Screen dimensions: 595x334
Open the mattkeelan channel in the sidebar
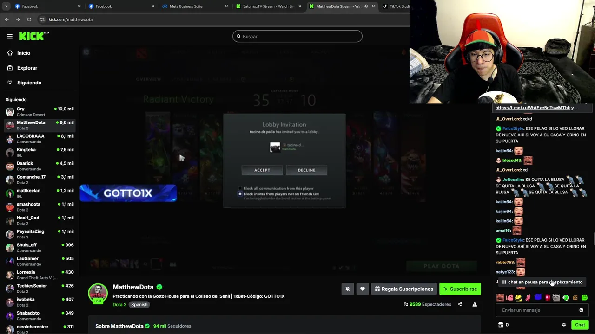pos(39,193)
